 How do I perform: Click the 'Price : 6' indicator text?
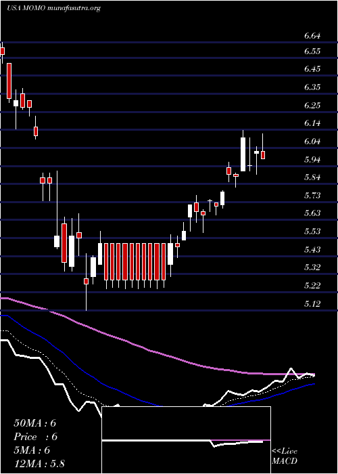pyautogui.click(x=36, y=437)
